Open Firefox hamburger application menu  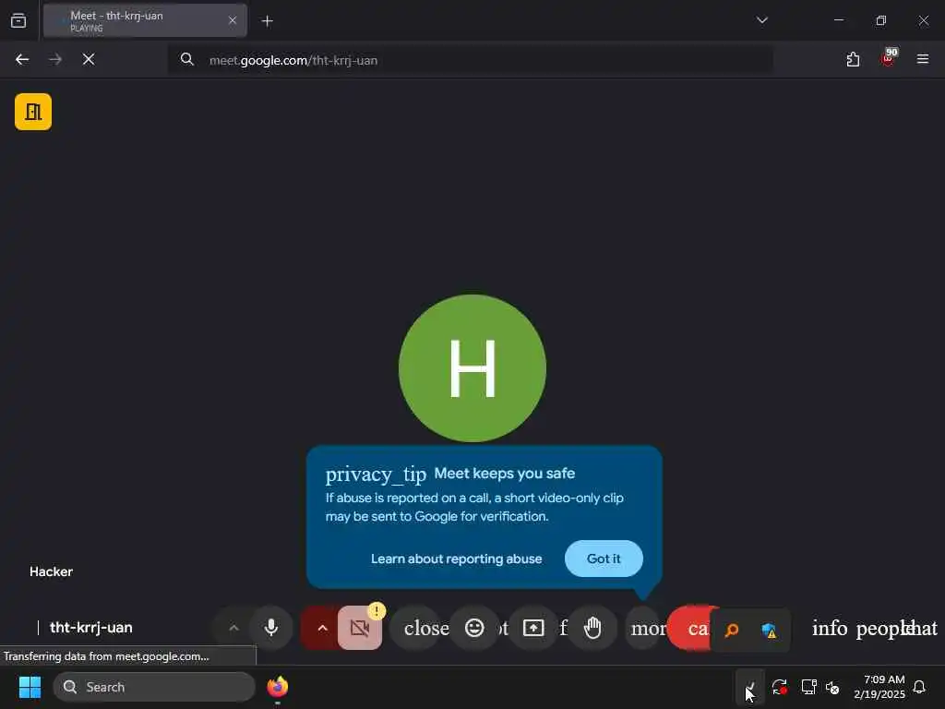point(923,59)
